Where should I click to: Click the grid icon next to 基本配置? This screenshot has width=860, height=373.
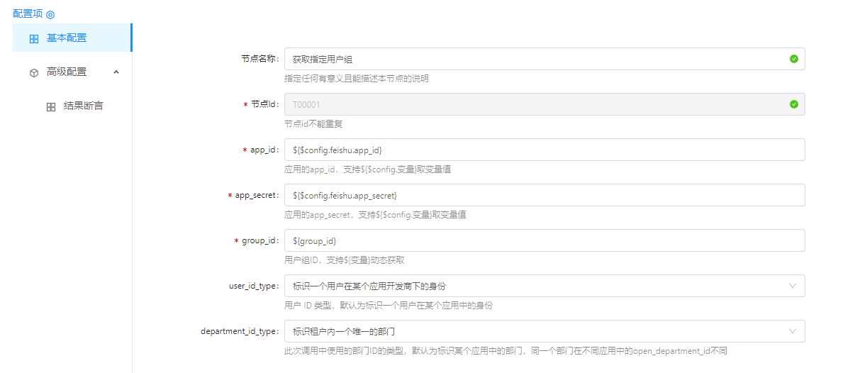(x=34, y=39)
